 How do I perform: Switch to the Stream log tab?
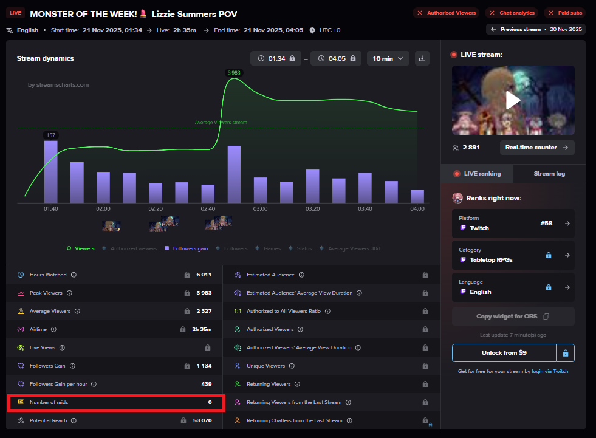coord(549,174)
